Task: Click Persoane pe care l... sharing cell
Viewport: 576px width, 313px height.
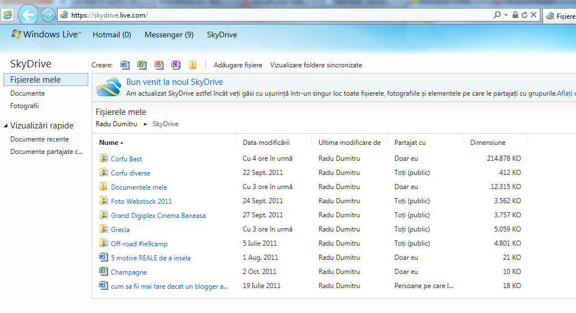Action: tap(424, 285)
